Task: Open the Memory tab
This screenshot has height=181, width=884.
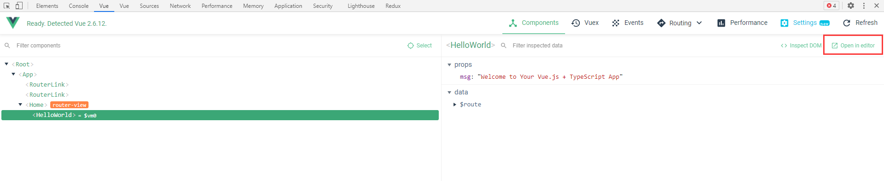Action: 253,6
